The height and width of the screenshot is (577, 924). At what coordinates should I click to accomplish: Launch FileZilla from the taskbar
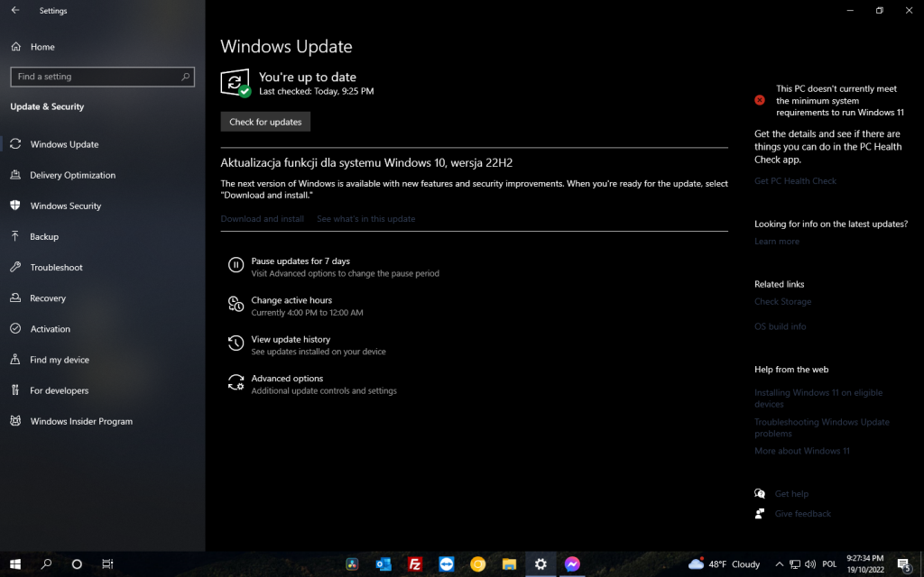[414, 563]
